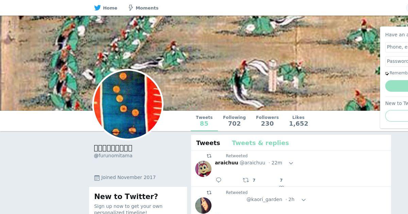Open the Followers 230 list
408x214 pixels.
point(267,121)
